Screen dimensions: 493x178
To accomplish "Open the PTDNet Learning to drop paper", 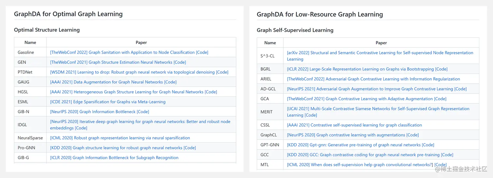I will pos(132,72).
